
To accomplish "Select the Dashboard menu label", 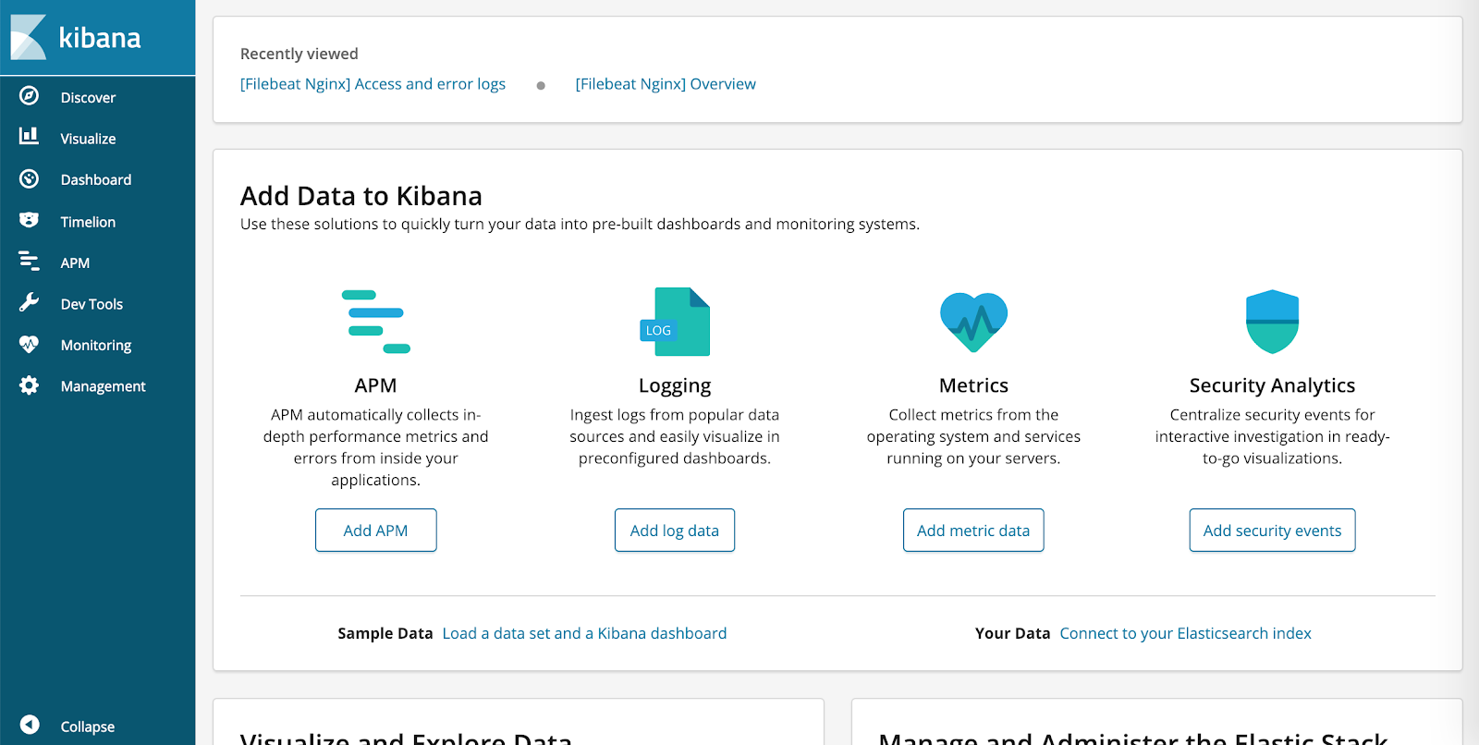I will click(96, 179).
